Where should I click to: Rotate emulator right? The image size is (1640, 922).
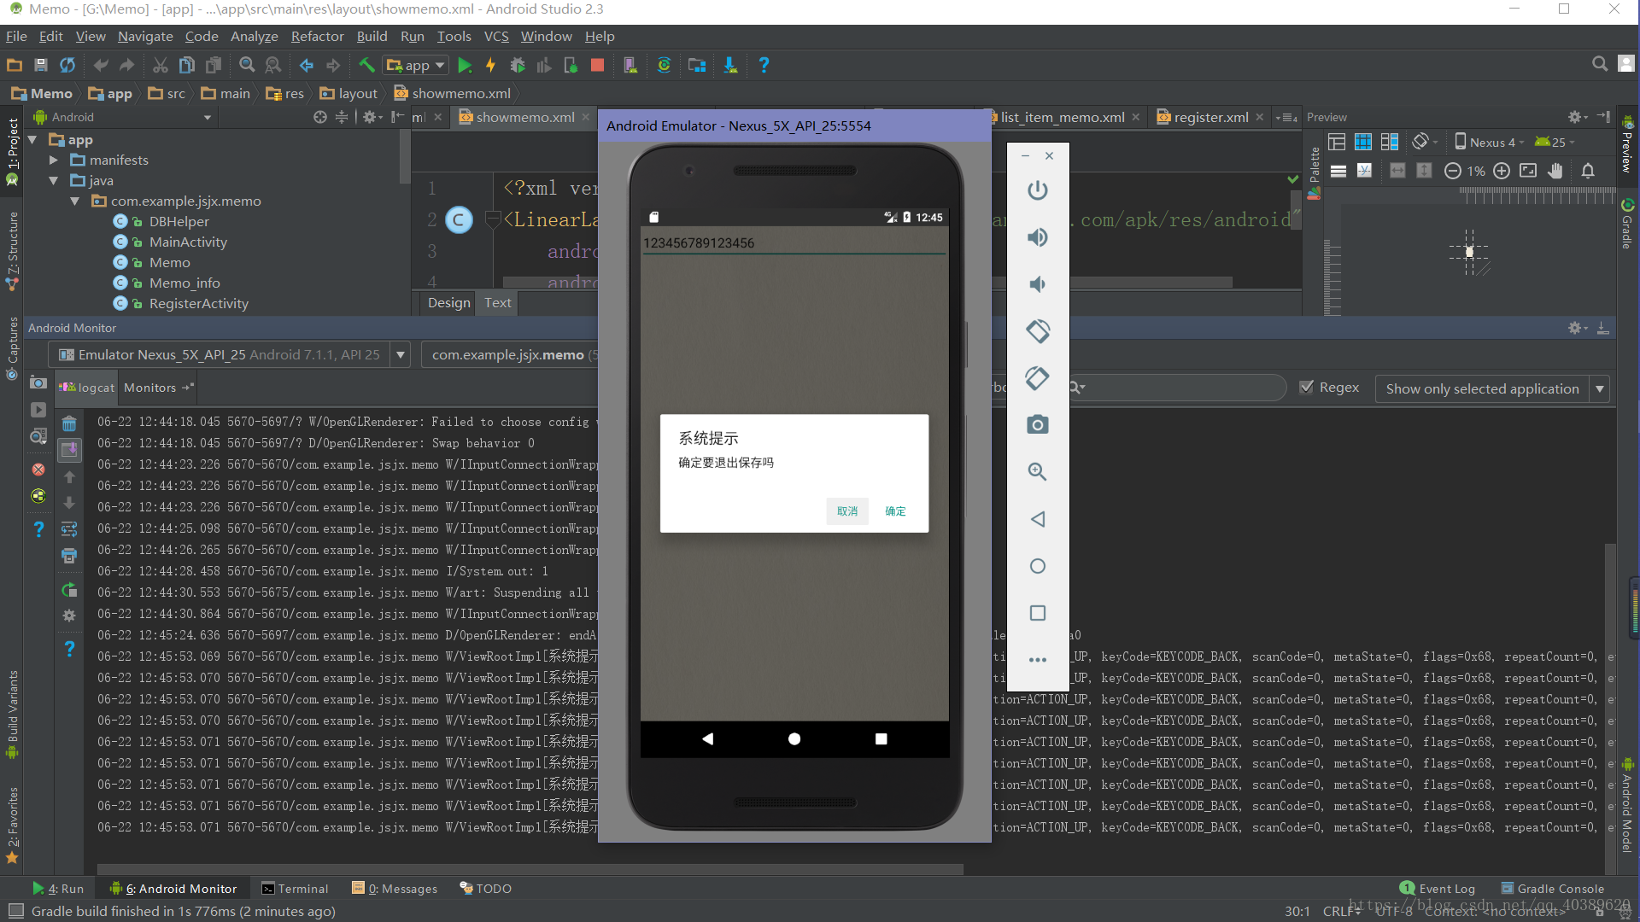click(1038, 378)
